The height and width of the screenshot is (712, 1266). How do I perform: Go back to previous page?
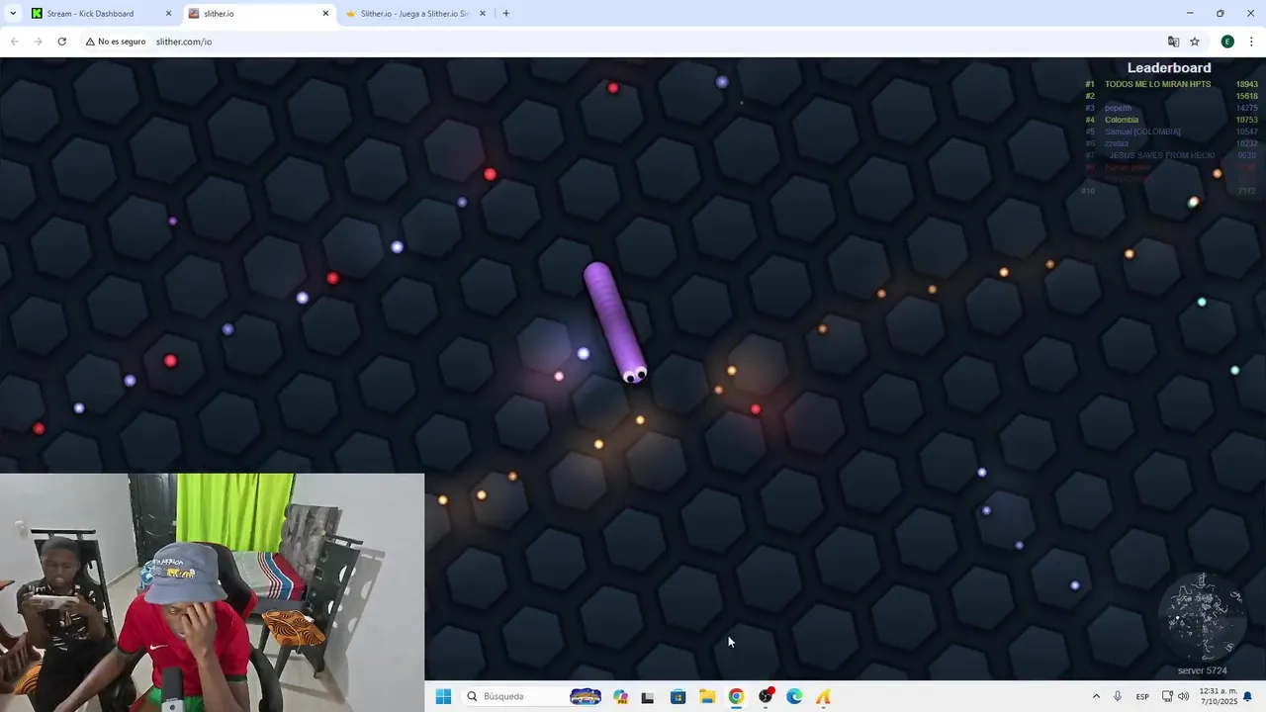14,42
